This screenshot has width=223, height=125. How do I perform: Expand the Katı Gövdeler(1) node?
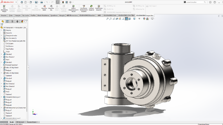1,38
